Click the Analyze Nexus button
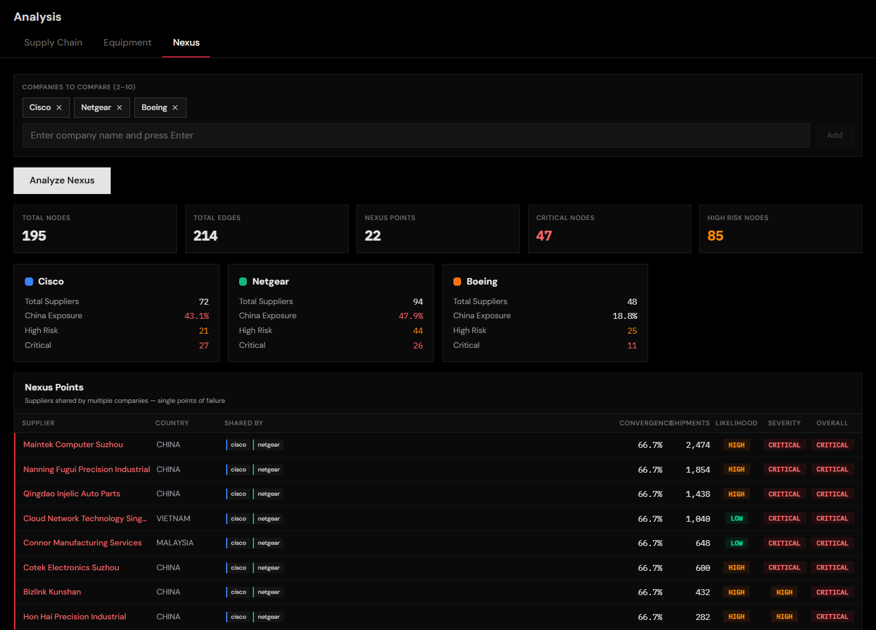 click(62, 180)
